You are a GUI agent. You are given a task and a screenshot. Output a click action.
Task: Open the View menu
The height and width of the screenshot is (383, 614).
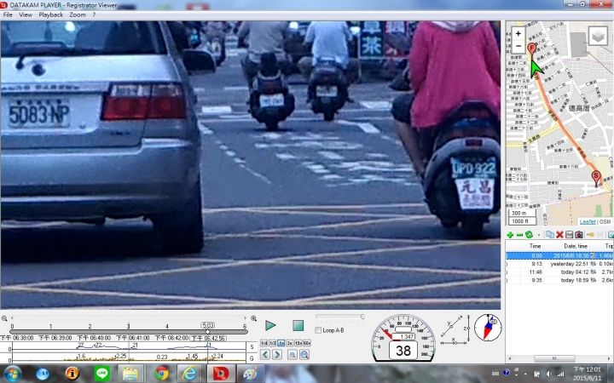26,14
